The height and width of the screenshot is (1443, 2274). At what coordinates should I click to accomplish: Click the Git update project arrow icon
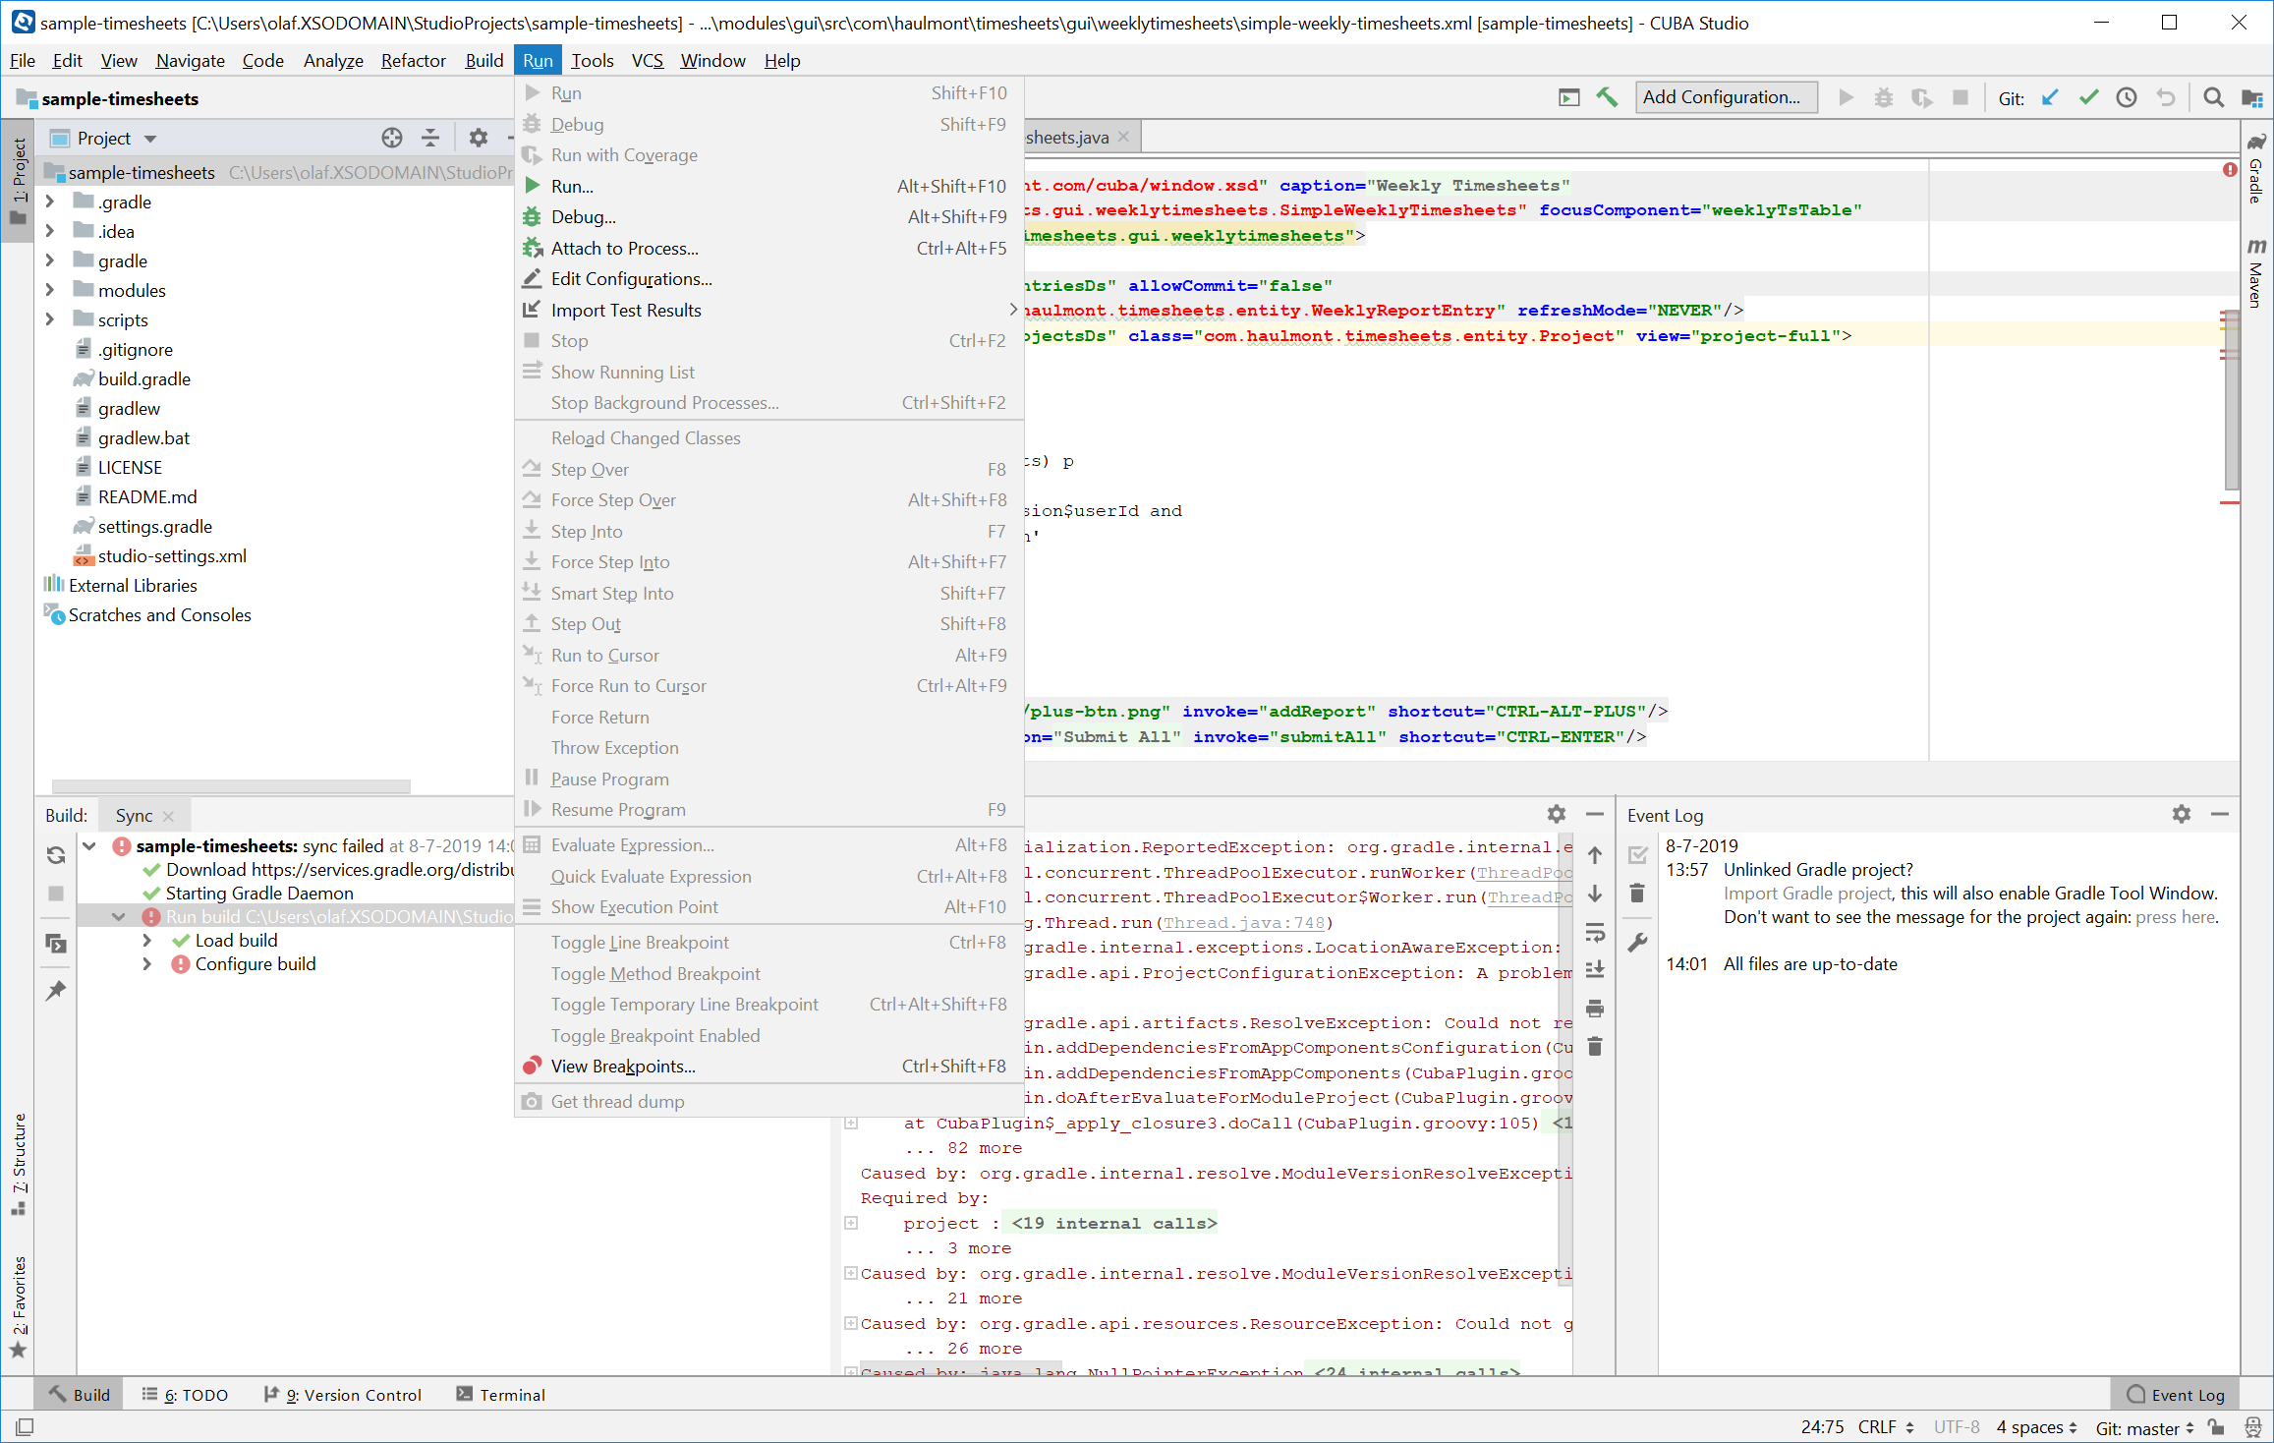click(2050, 97)
